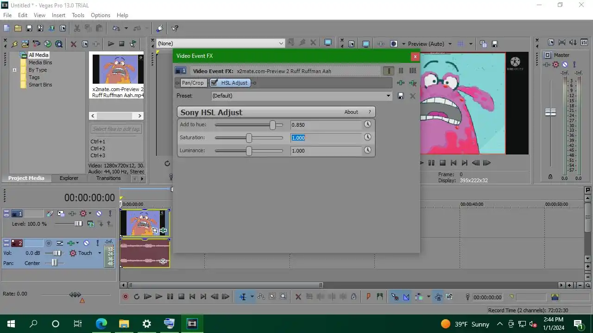
Task: Open the Tools menu
Action: point(78,15)
